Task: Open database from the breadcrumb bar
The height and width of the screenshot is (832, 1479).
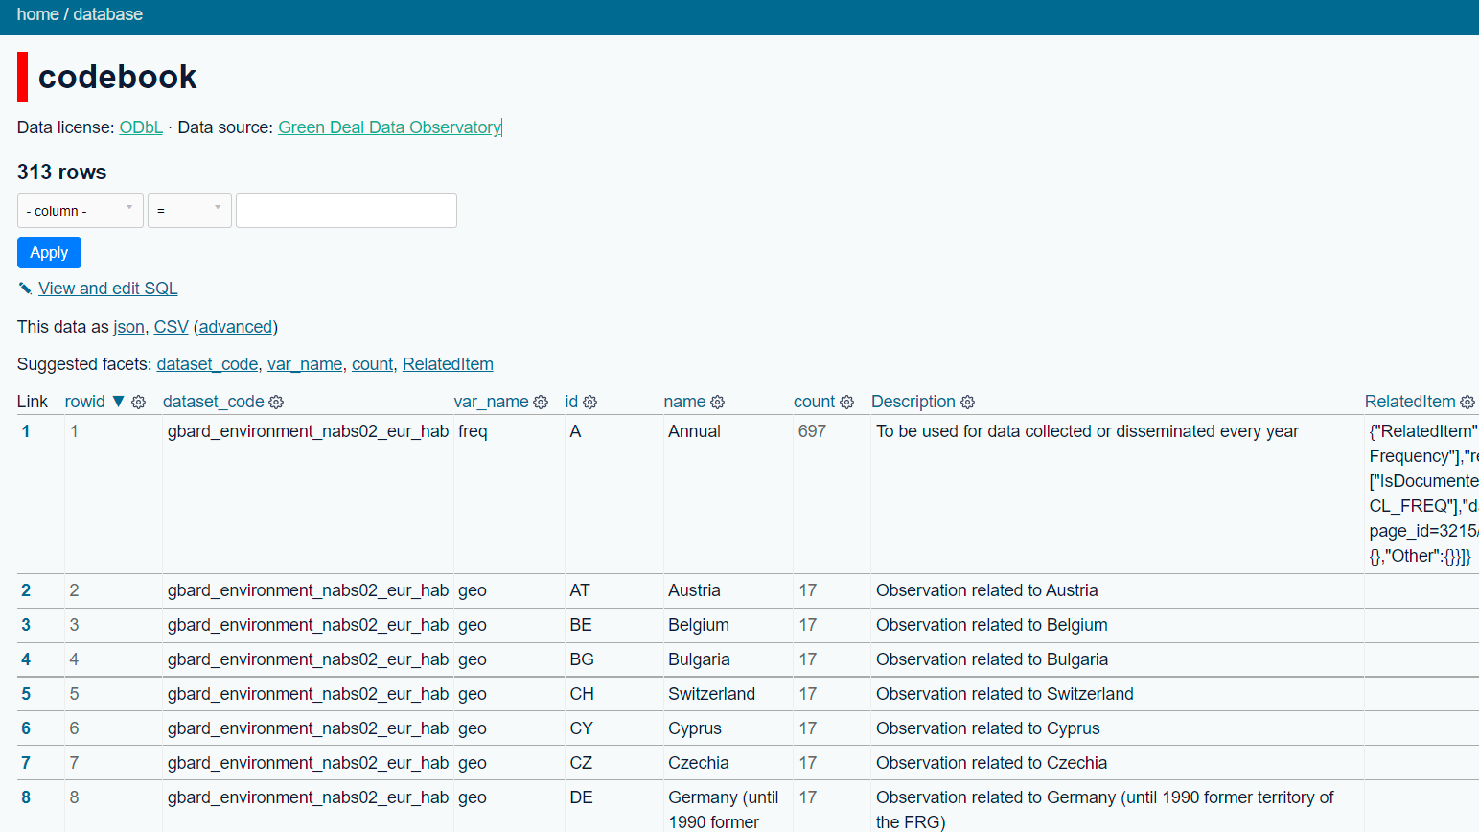Action: click(107, 14)
